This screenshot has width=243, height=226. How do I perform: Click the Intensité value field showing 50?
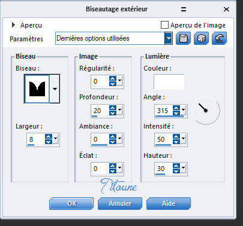164,139
